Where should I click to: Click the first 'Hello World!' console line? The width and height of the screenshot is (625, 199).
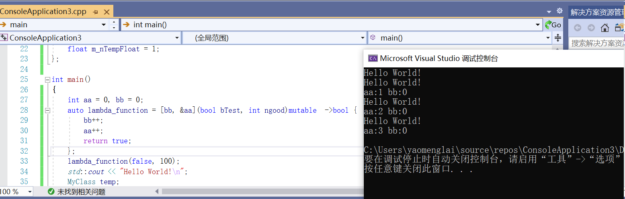coord(392,73)
